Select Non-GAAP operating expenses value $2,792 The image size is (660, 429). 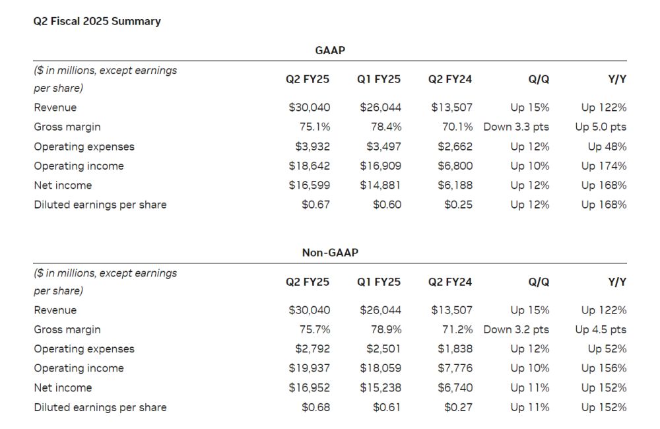(312, 349)
